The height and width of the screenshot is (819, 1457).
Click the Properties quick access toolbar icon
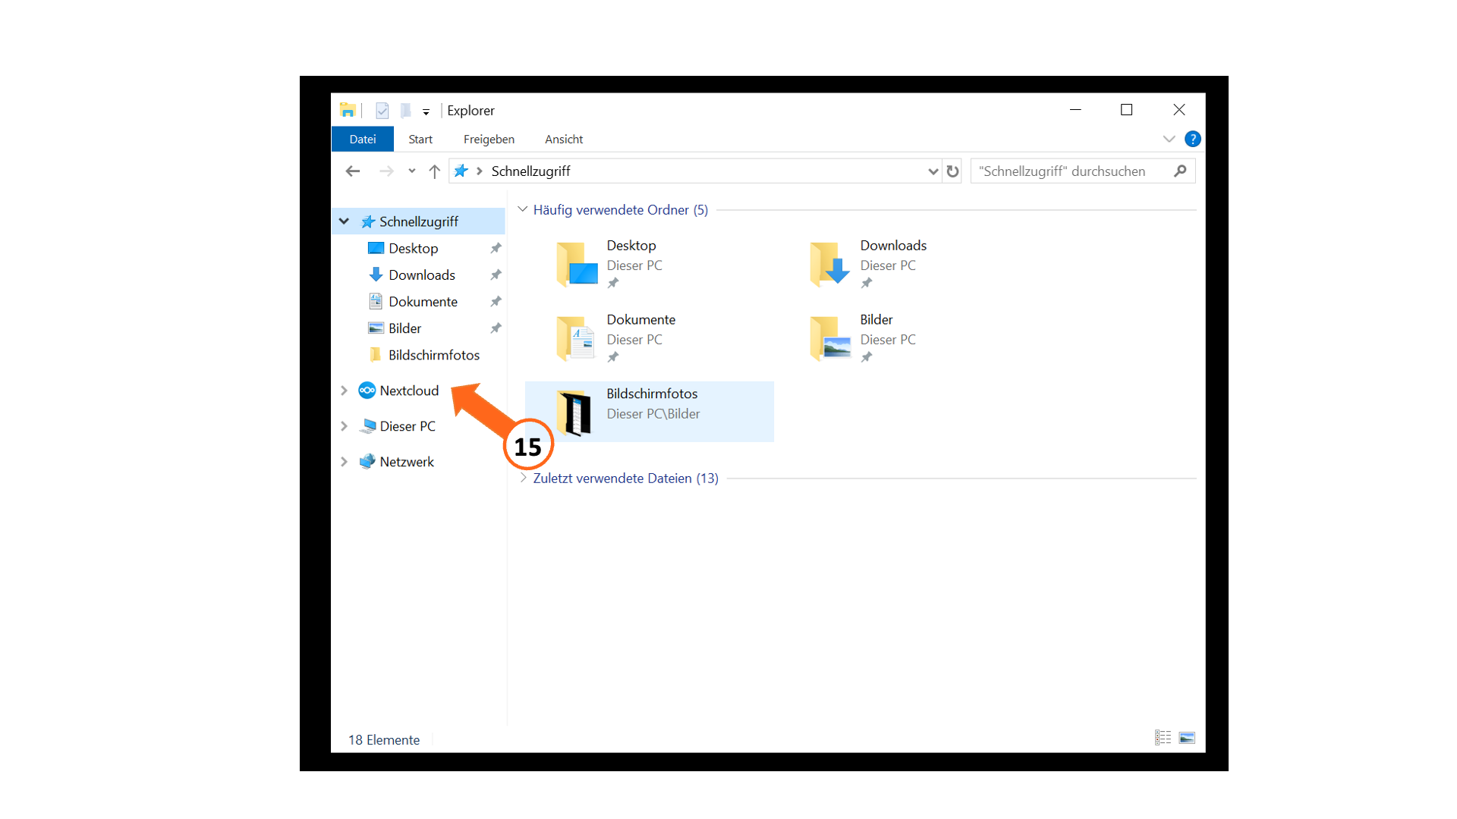382,111
